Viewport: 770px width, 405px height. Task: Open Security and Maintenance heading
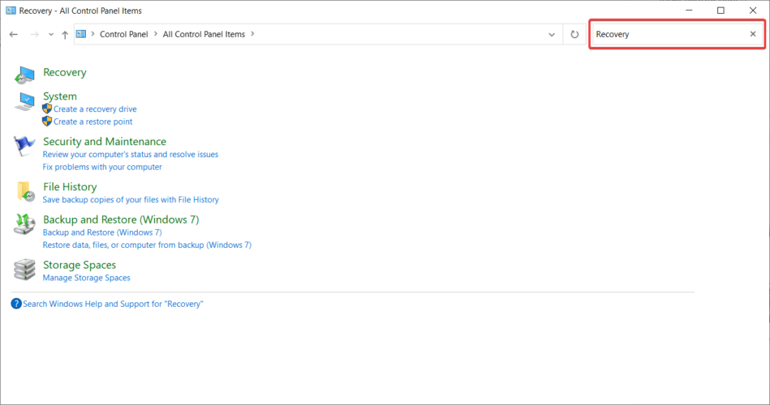click(105, 141)
